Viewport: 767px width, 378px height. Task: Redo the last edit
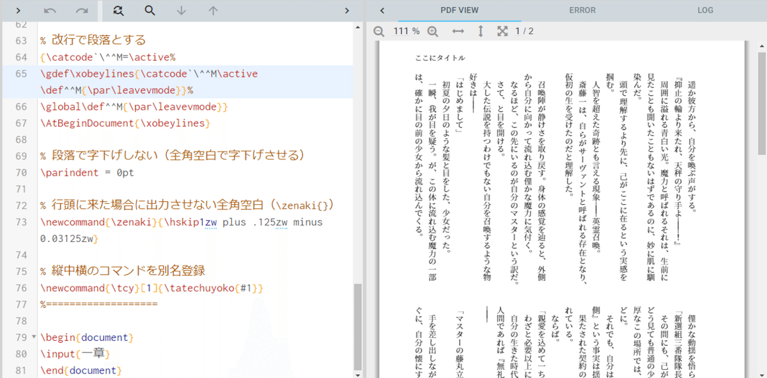tap(82, 10)
